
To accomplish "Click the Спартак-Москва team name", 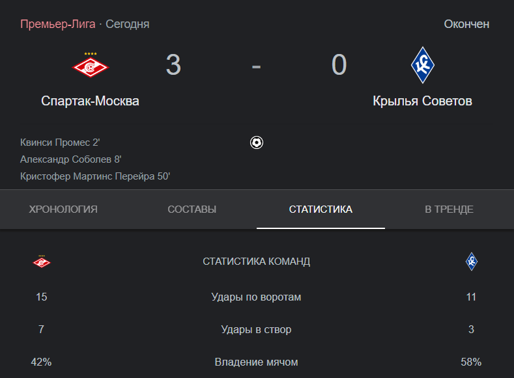I will (x=90, y=101).
